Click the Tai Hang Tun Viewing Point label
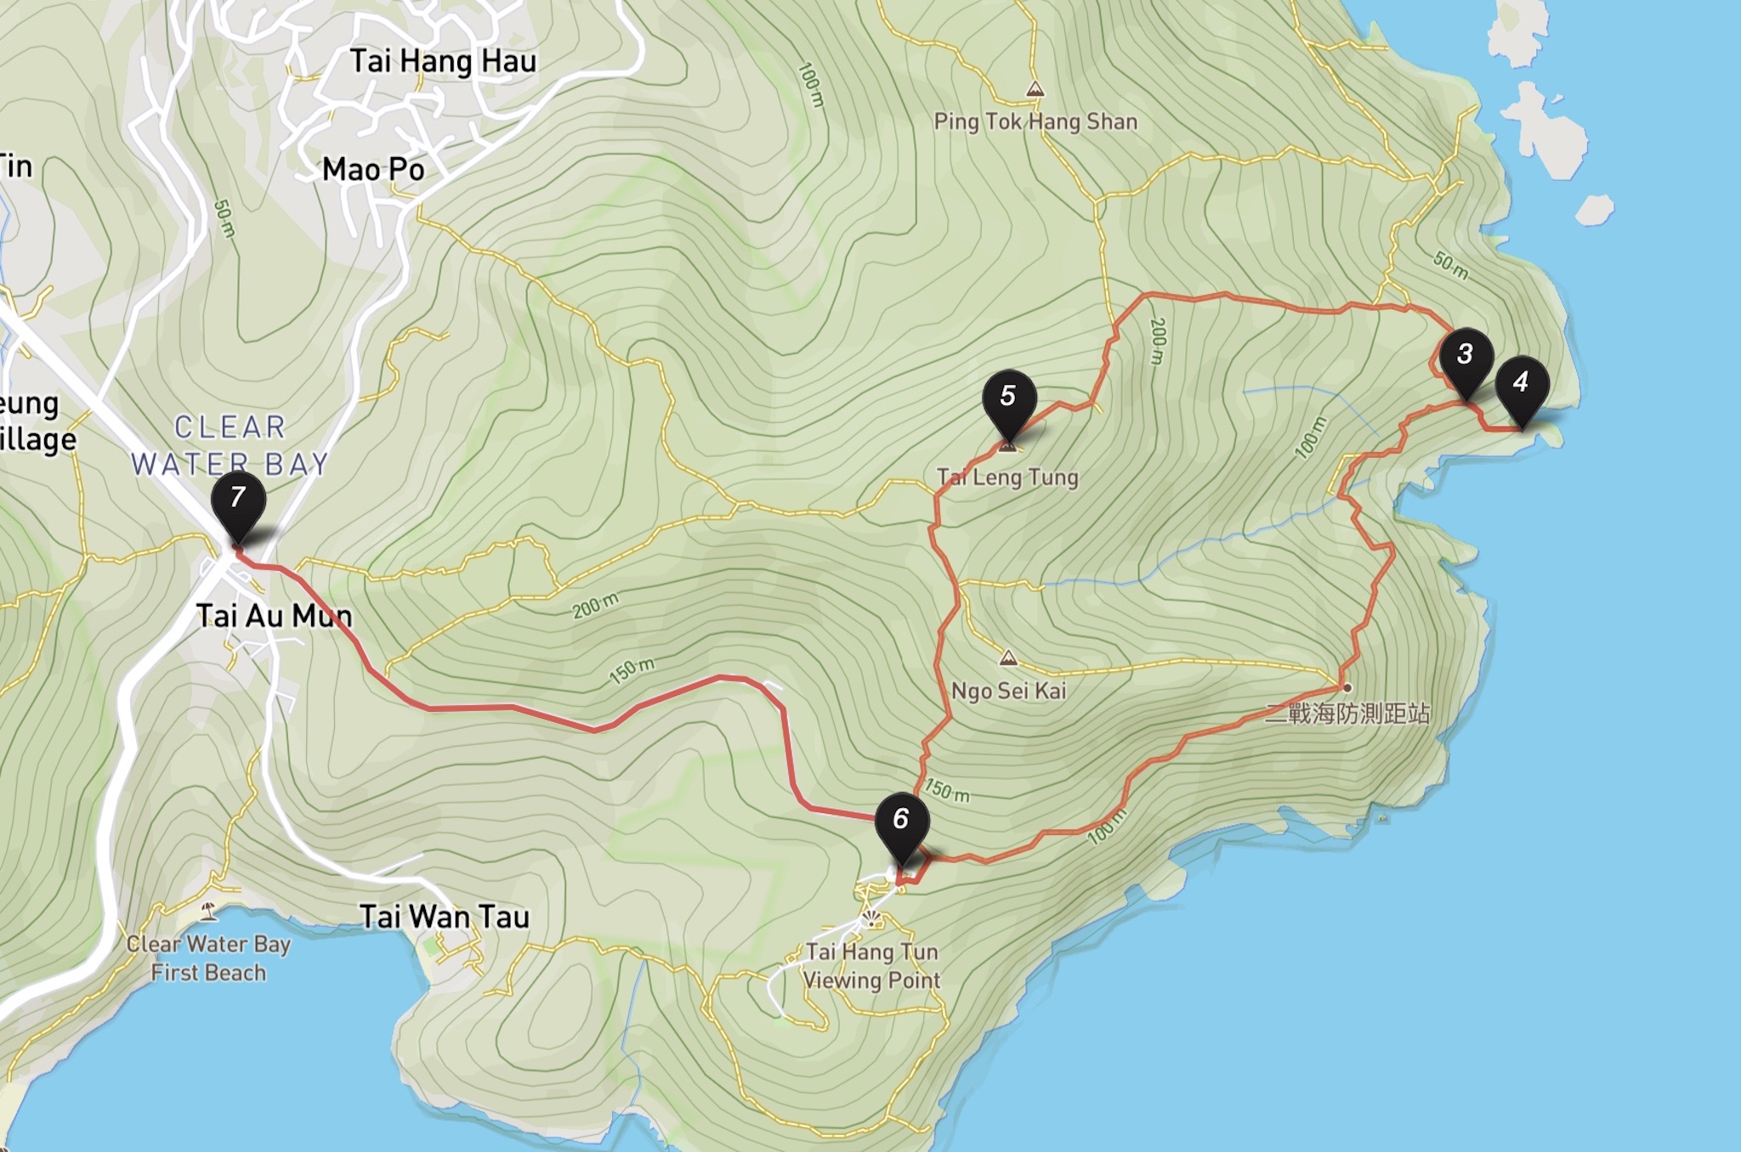 [x=872, y=966]
